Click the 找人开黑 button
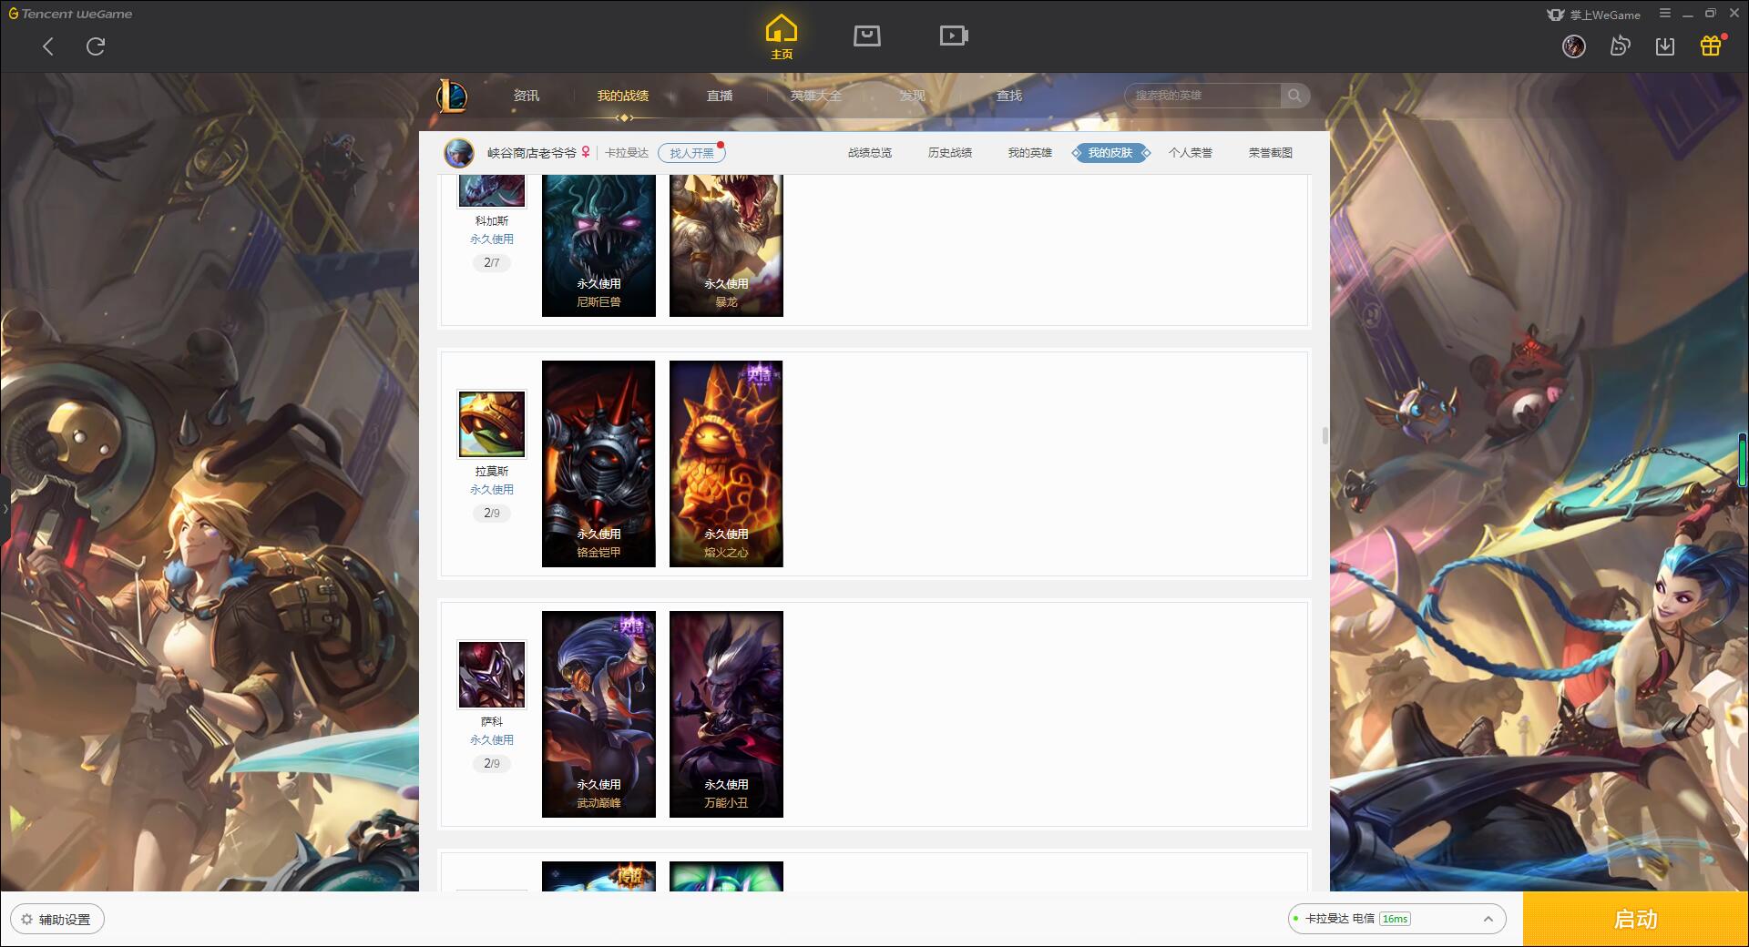The height and width of the screenshot is (947, 1749). pyautogui.click(x=691, y=153)
